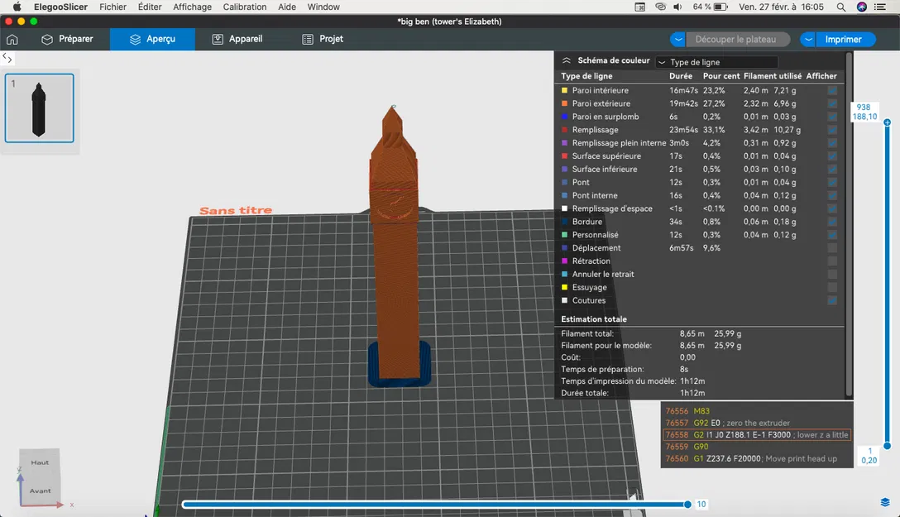Open the Type de ligne dropdown
The height and width of the screenshot is (517, 900).
pos(716,62)
